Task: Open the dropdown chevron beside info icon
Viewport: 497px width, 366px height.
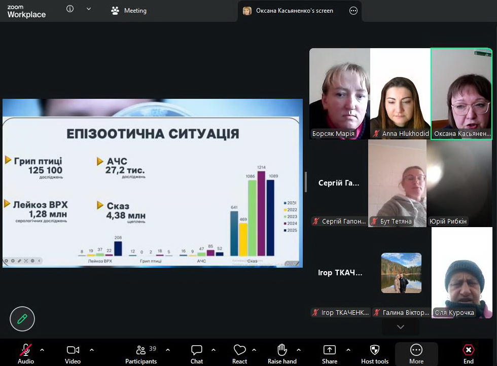Action: (x=89, y=9)
